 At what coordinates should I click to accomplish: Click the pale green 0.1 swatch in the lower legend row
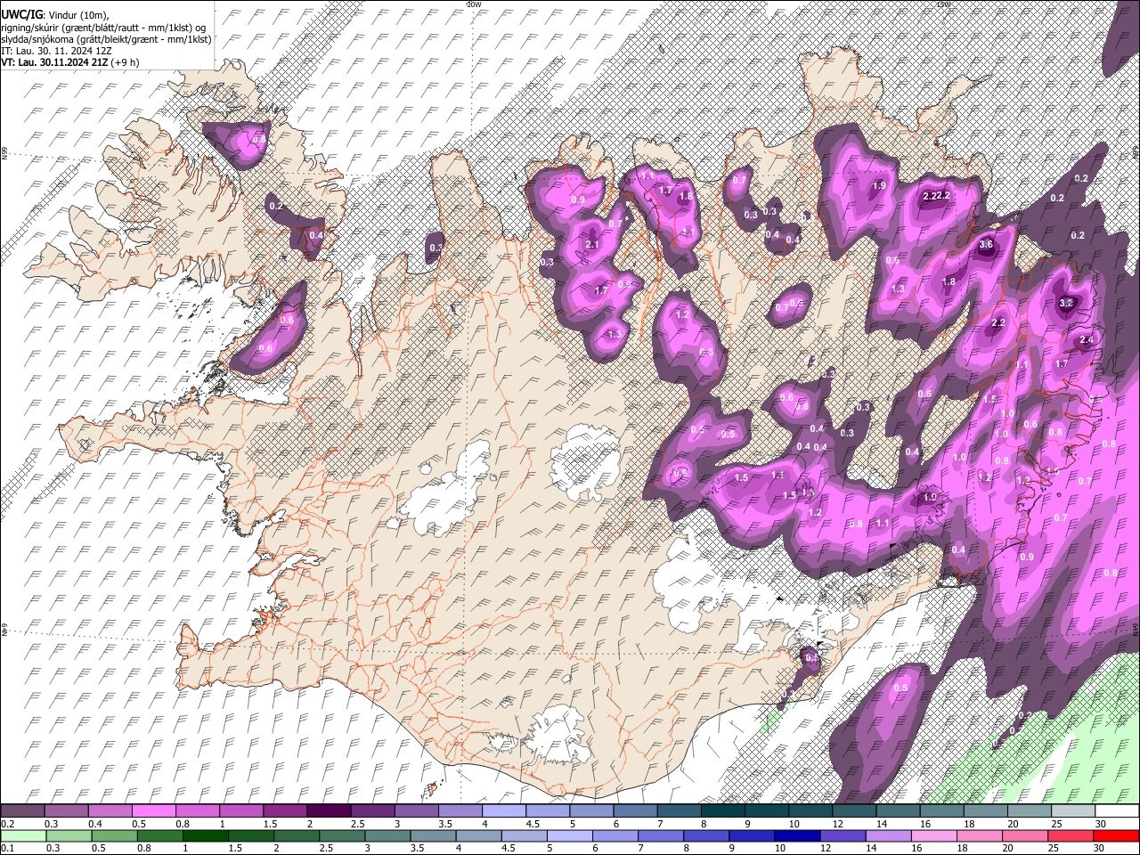(23, 835)
